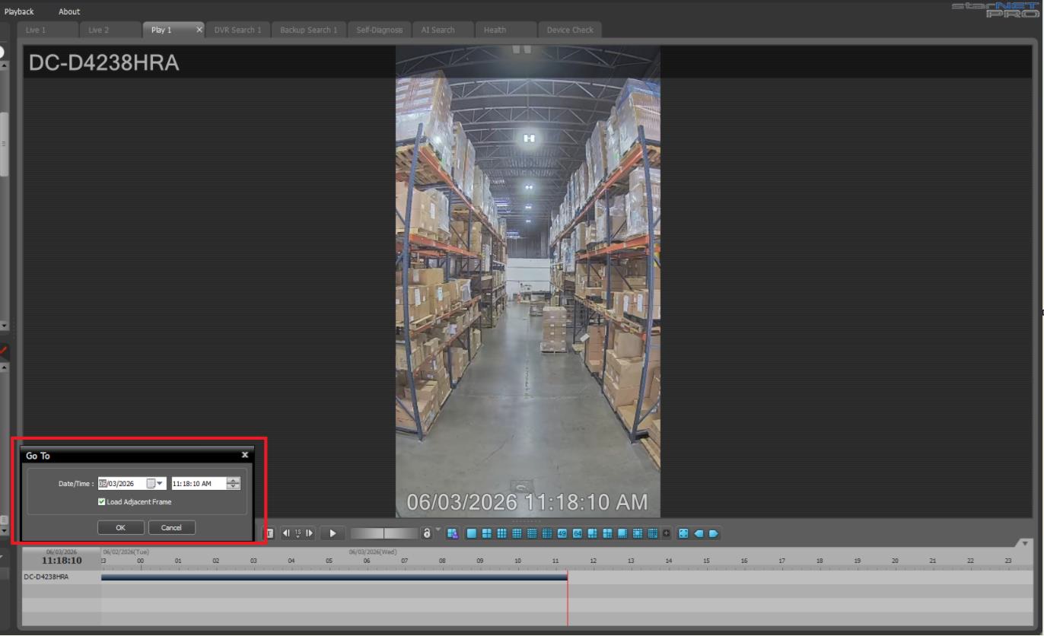Adjust the playback speed slider
The image size is (1044, 636).
(384, 533)
